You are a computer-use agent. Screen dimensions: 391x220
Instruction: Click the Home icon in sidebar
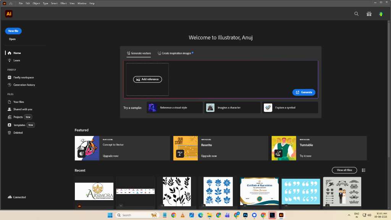[x=10, y=53]
